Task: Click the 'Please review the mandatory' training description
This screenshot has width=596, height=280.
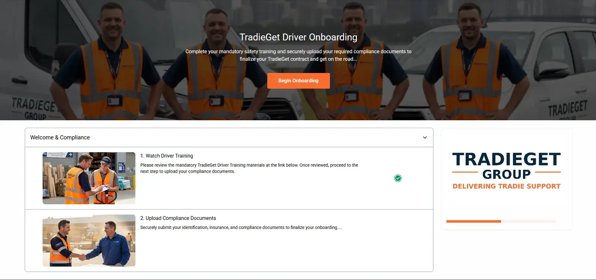Action: (249, 168)
